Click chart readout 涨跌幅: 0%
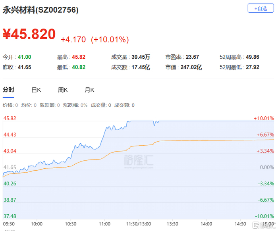 click(75, 105)
